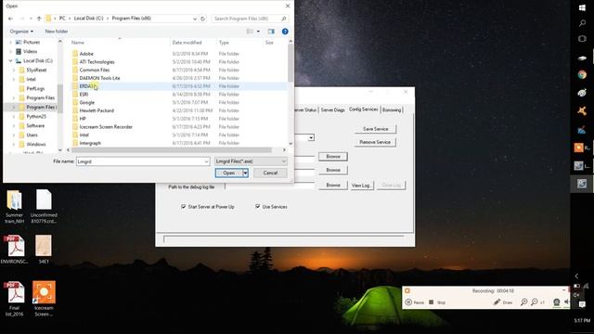Collapse the Local Disk (C:) tree node

(x=10, y=61)
